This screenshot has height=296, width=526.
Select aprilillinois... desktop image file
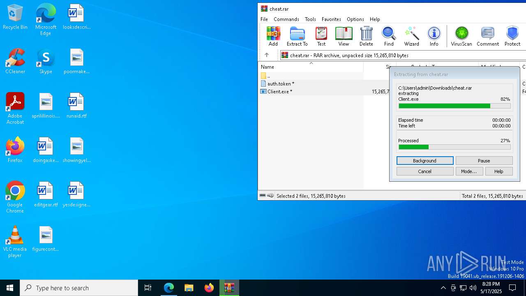pos(46,106)
